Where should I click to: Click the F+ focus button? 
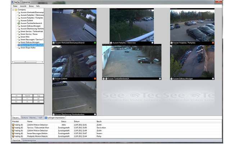point(17,99)
